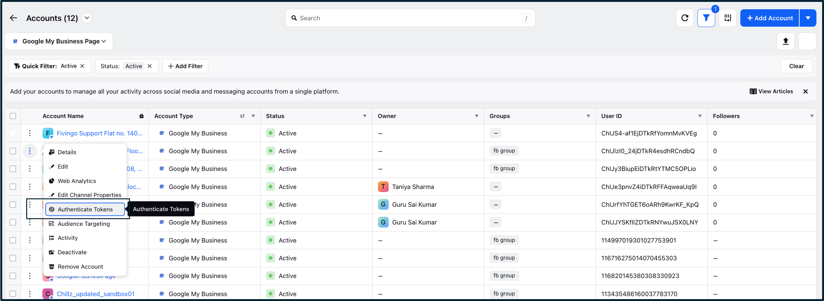This screenshot has width=824, height=301.
Task: Close the info banner with X
Action: pyautogui.click(x=805, y=92)
